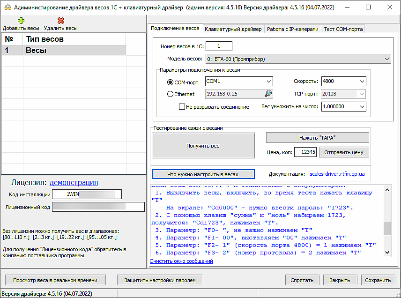The width and height of the screenshot is (401, 298).
Task: Switch to Работа с IP-камерами tab
Action: (x=293, y=29)
